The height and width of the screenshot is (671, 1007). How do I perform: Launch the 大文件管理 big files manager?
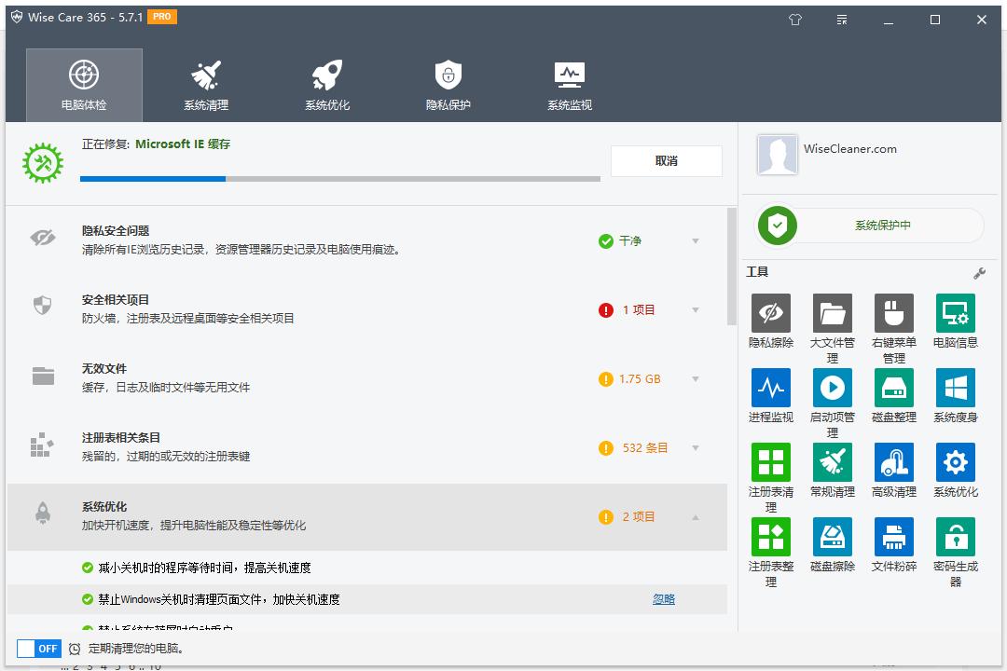[x=832, y=313]
